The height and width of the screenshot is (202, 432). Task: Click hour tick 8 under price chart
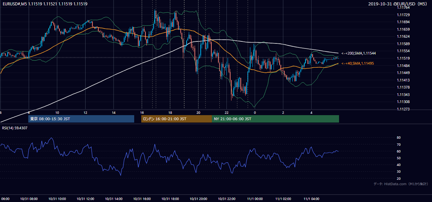pyautogui.click(x=29, y=113)
